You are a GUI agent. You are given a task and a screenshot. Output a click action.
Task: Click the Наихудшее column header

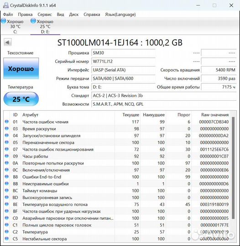(x=154, y=115)
